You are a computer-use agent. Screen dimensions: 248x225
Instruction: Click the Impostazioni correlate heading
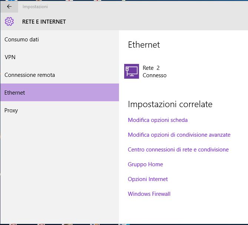[170, 104]
